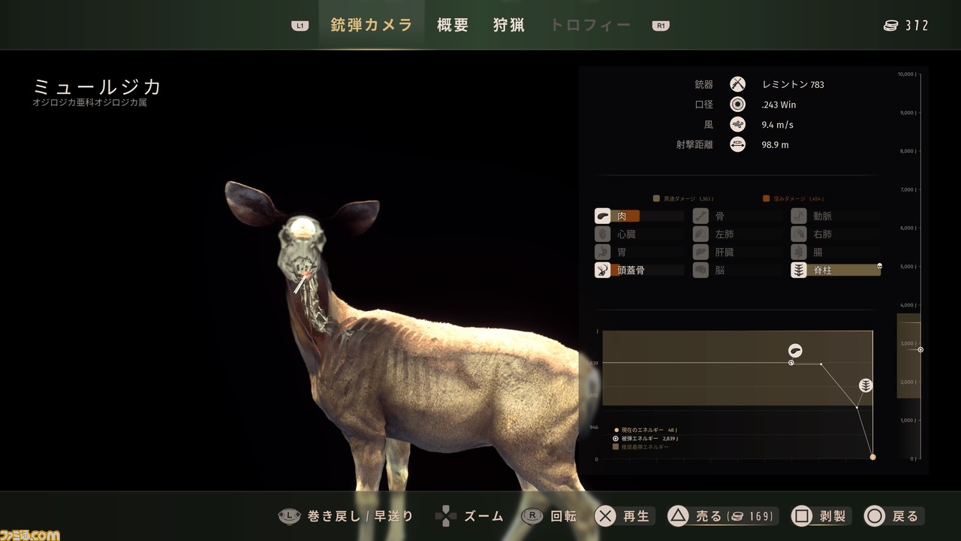
Task: Click the meat marker on the energy graph
Action: 795,351
